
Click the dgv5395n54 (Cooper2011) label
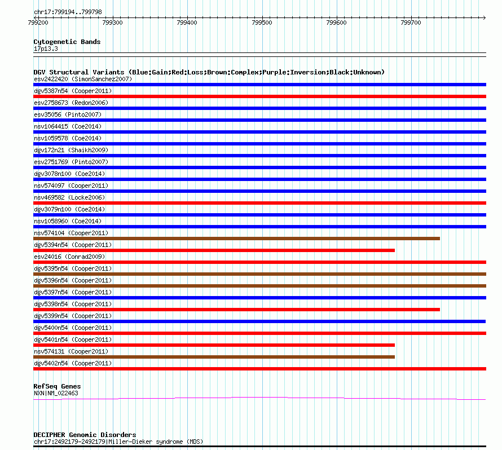(73, 268)
